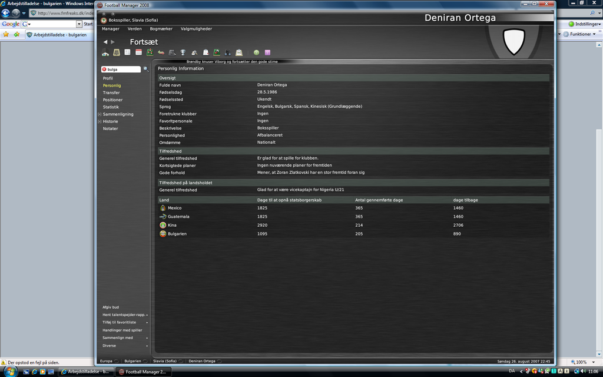Open the clipboard chart icon

(239, 52)
